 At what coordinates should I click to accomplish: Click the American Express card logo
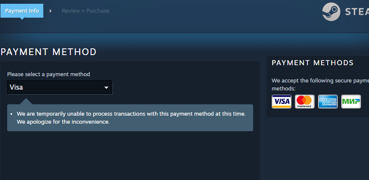point(328,101)
